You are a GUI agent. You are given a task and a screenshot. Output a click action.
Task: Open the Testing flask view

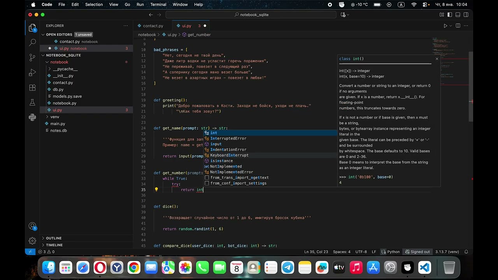click(33, 102)
